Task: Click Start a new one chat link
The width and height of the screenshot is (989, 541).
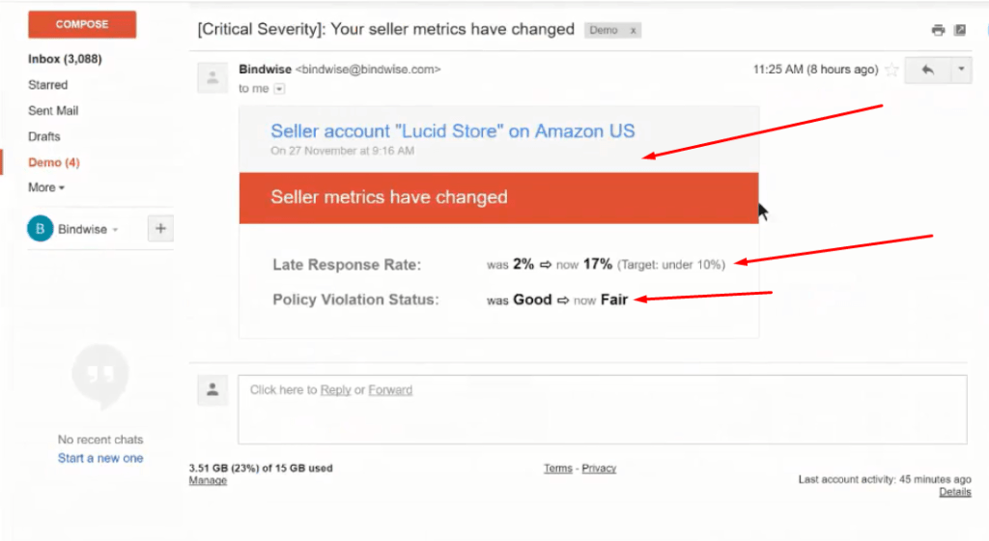Action: pyautogui.click(x=100, y=458)
